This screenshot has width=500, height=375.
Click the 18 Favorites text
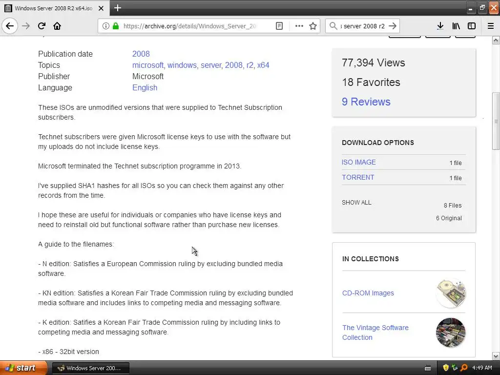click(371, 82)
